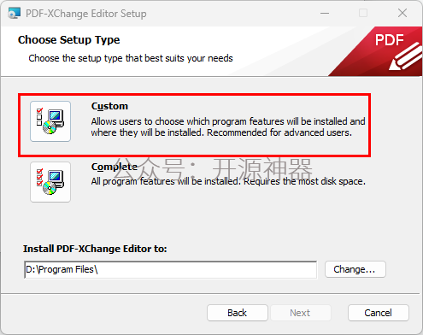Click the red PDF pencil logo banner

375,51
